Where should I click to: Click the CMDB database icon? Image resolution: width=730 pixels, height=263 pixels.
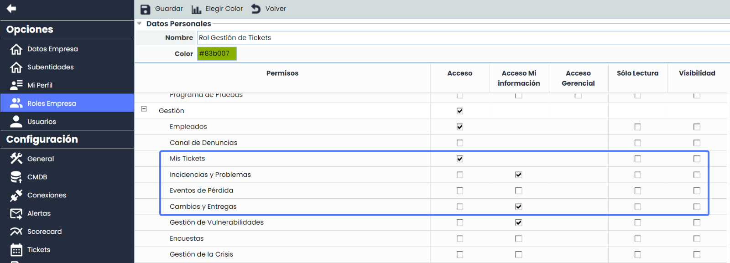[16, 177]
